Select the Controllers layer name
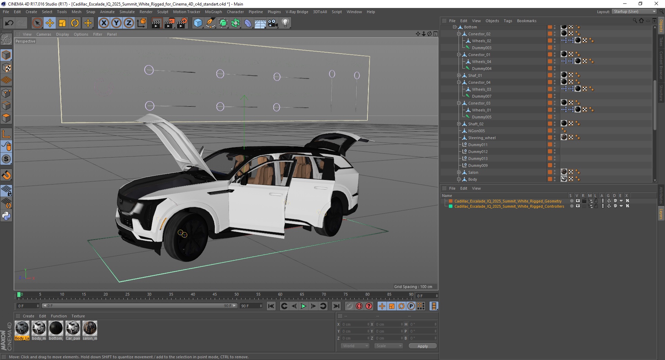 pyautogui.click(x=509, y=206)
